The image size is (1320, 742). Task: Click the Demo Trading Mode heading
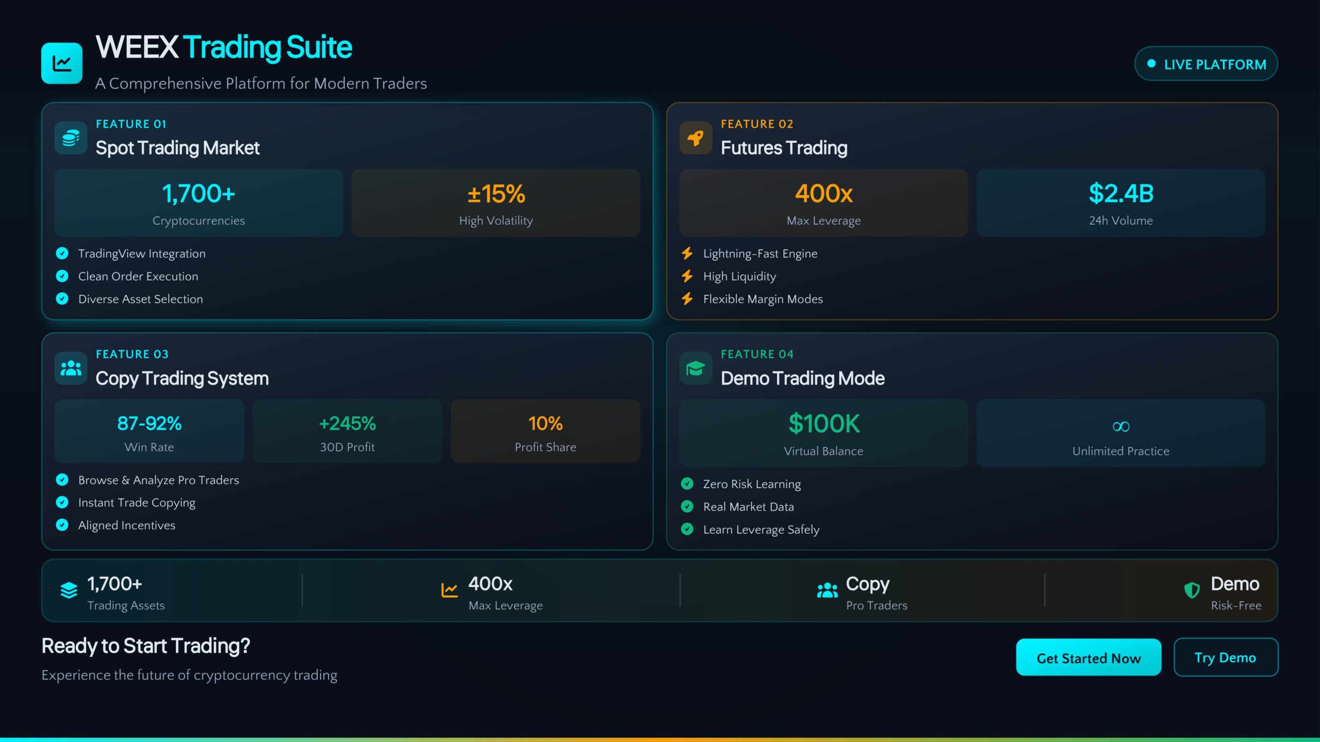point(802,379)
